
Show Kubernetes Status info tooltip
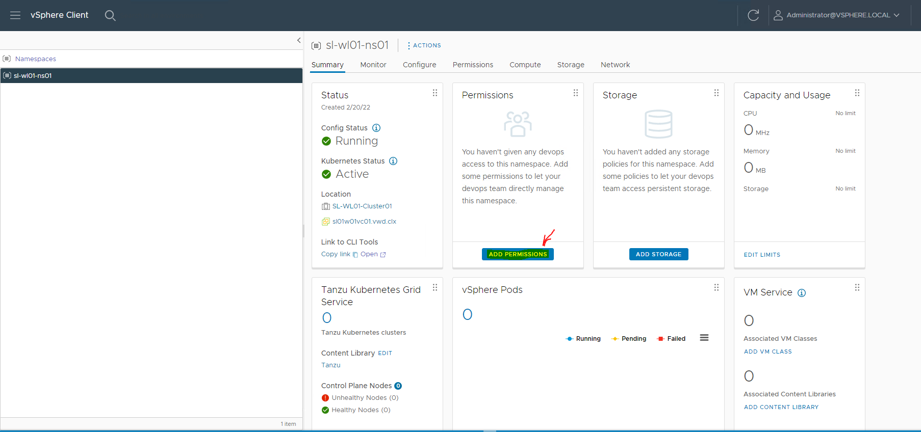click(x=393, y=161)
